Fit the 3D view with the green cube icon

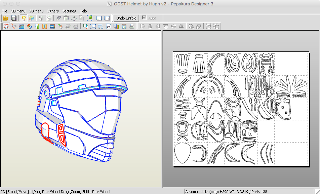tap(89, 18)
